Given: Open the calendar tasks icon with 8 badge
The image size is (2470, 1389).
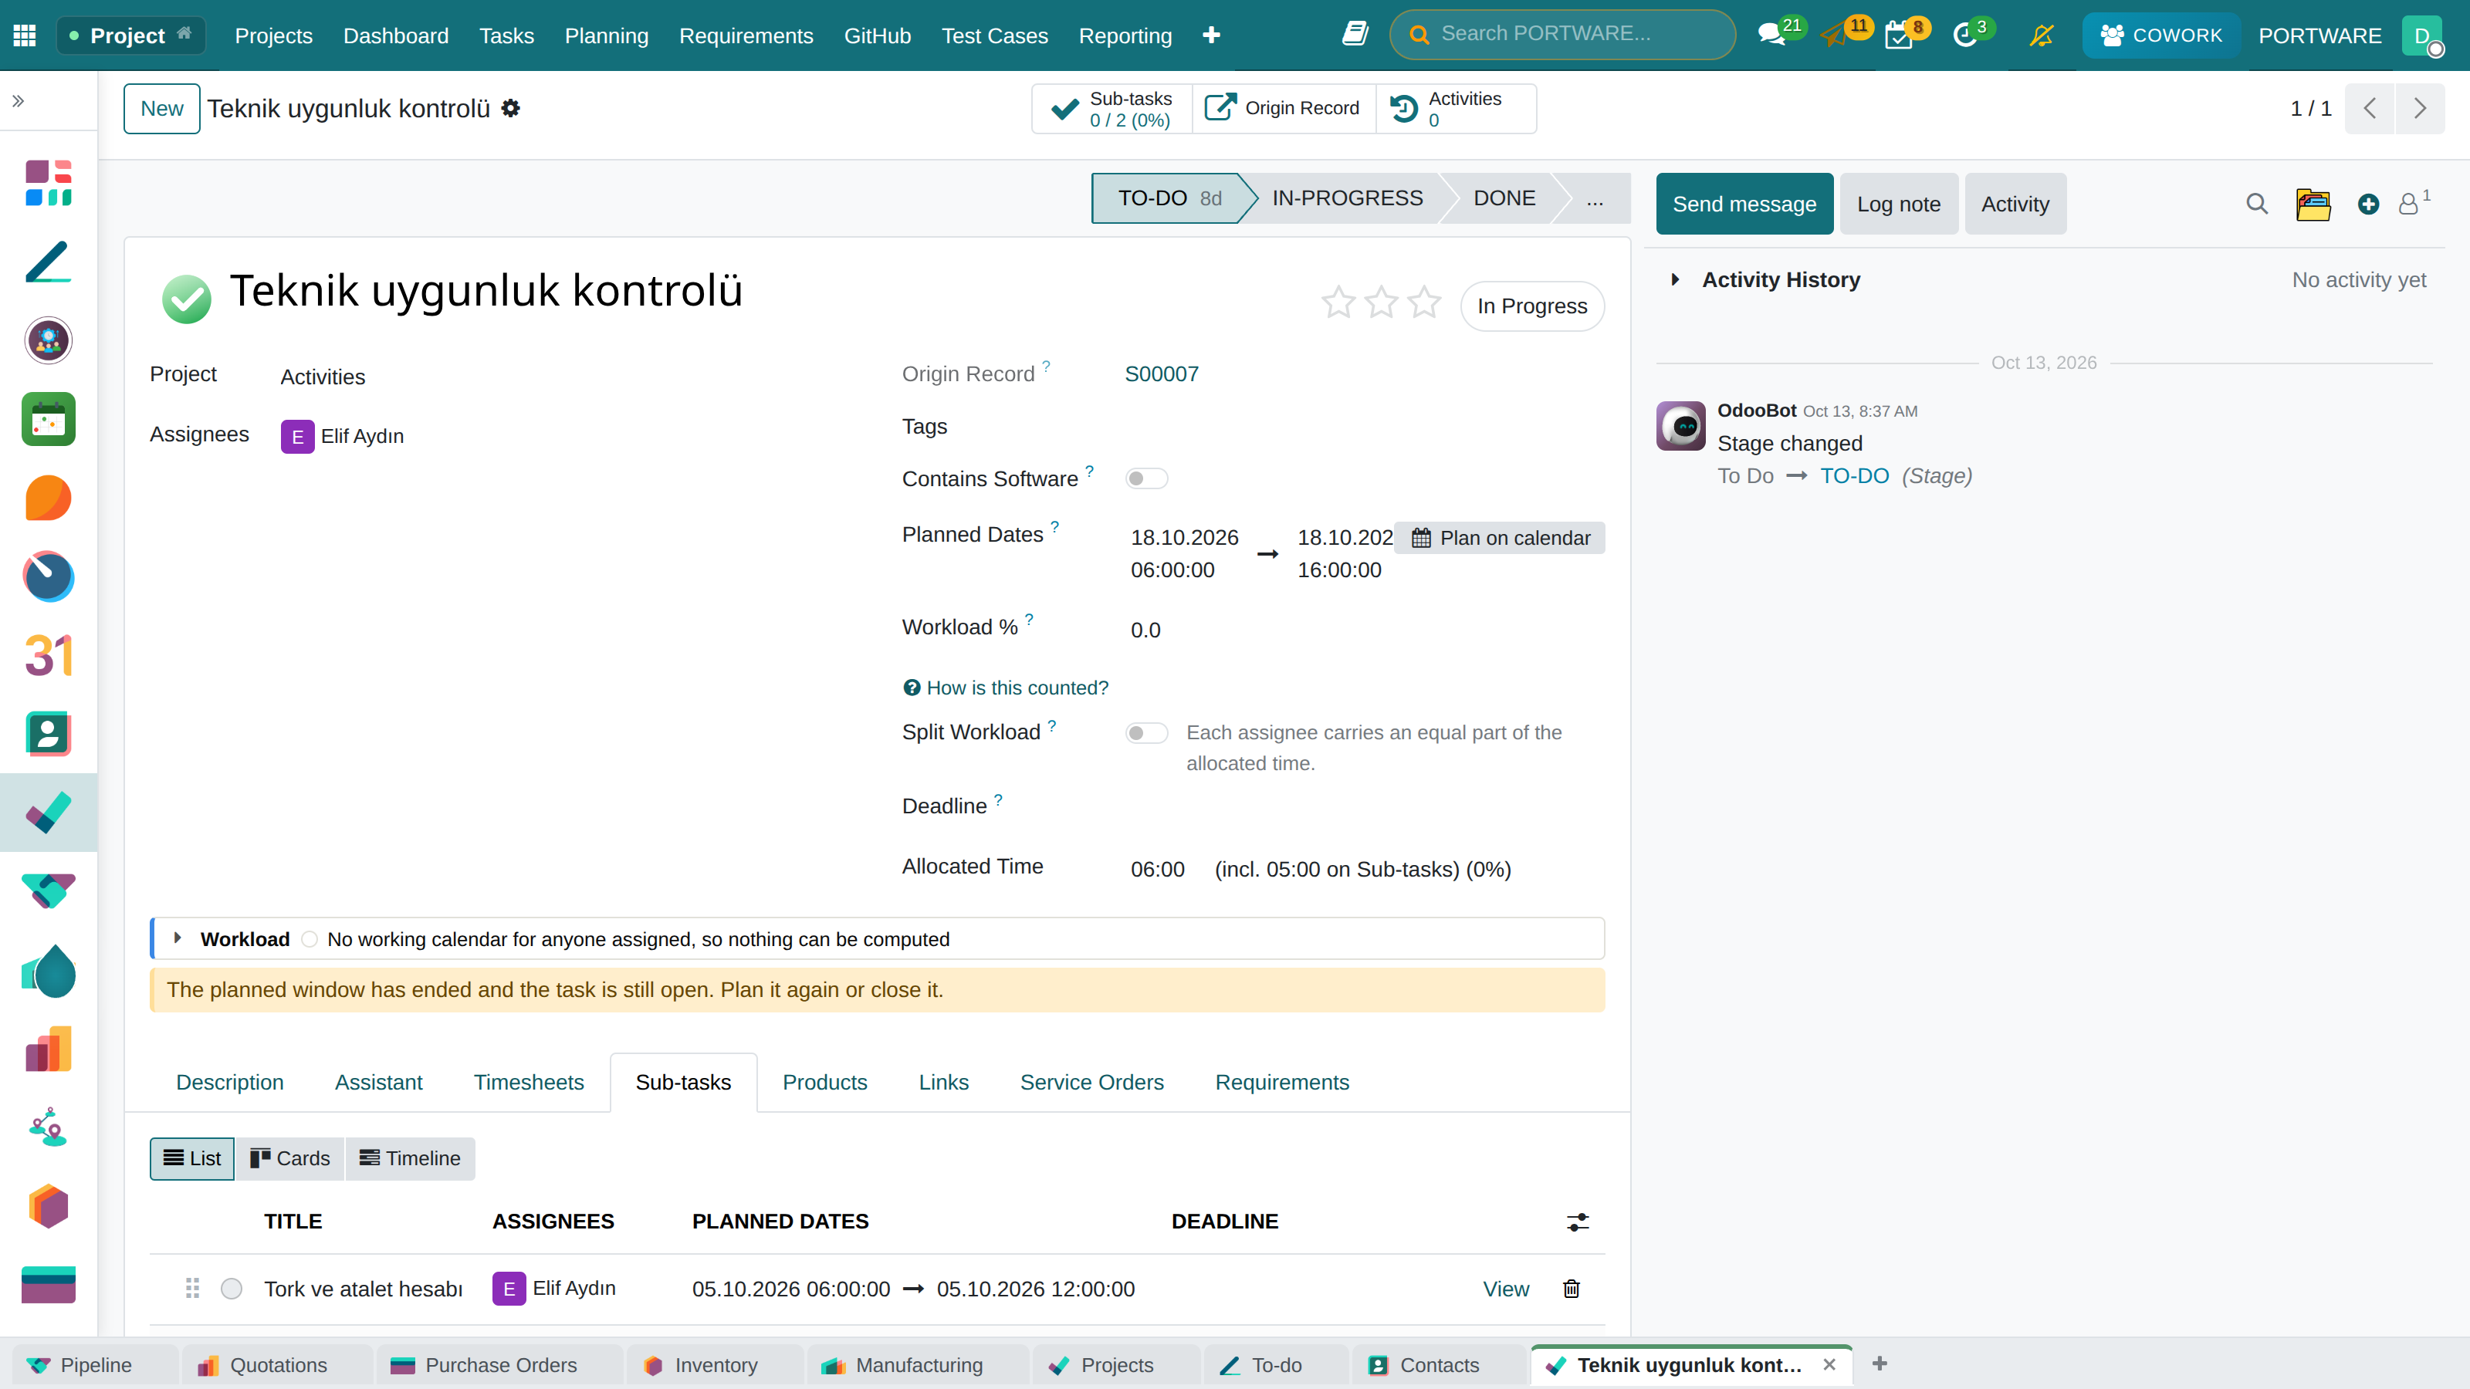Looking at the screenshot, I should tap(1899, 35).
